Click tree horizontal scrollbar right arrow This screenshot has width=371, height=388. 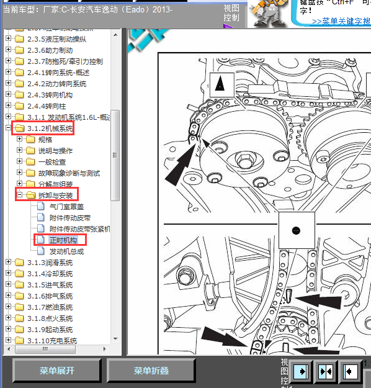coord(105,349)
